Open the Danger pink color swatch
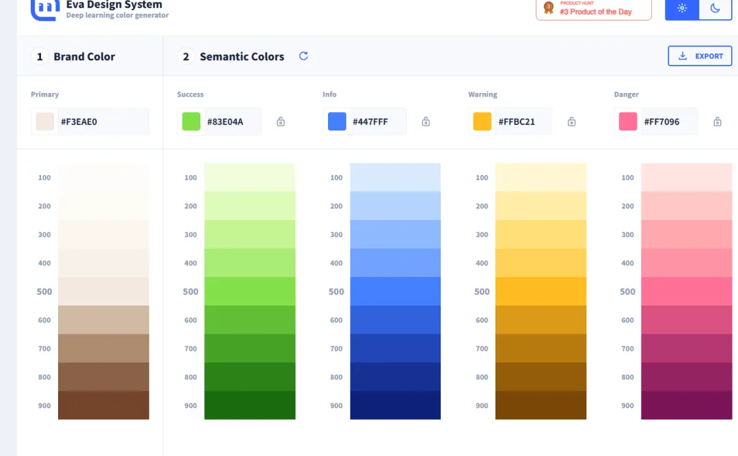This screenshot has height=456, width=738. 628,122
